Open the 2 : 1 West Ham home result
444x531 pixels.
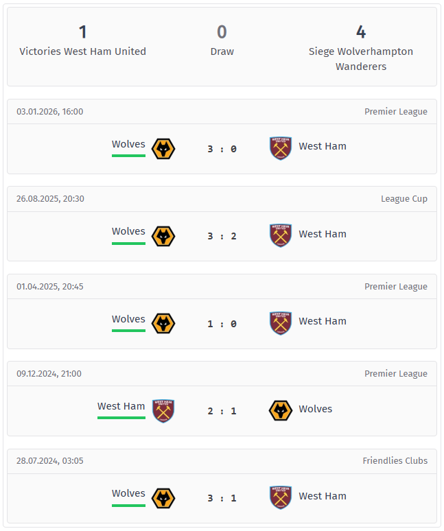coord(222,411)
